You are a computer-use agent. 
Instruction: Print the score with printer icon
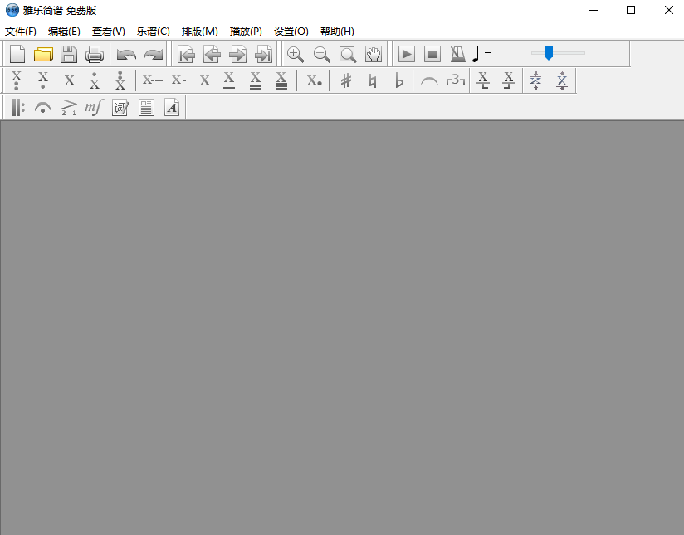coord(95,55)
